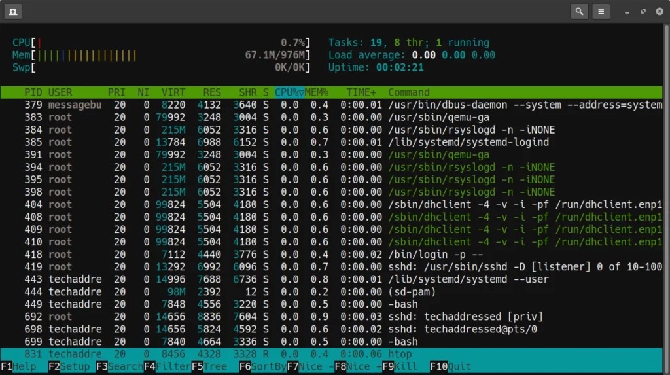Open F6 SortBy menu

263,366
